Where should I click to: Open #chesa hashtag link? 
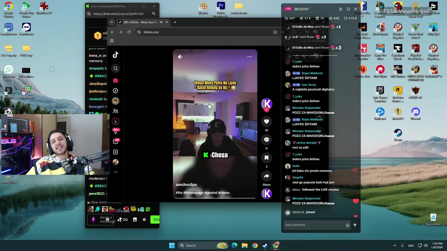(224, 193)
